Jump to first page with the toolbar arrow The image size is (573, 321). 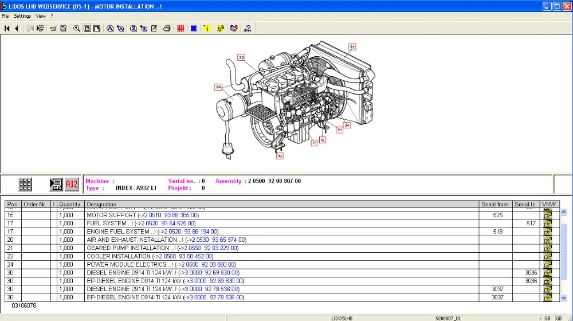click(7, 29)
